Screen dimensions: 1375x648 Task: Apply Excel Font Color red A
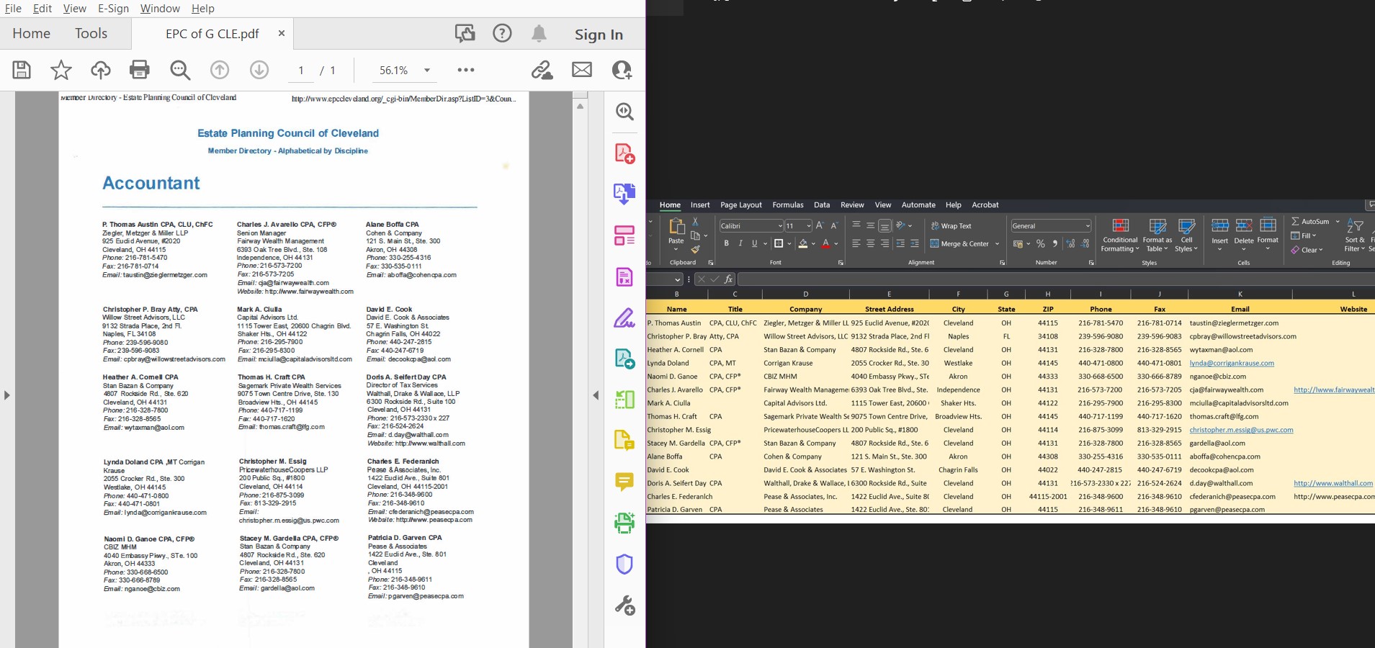(825, 244)
